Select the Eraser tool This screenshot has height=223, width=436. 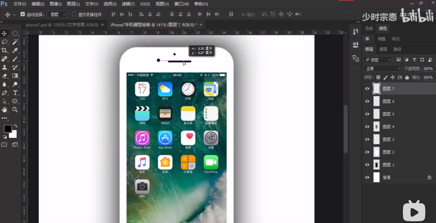5,76
